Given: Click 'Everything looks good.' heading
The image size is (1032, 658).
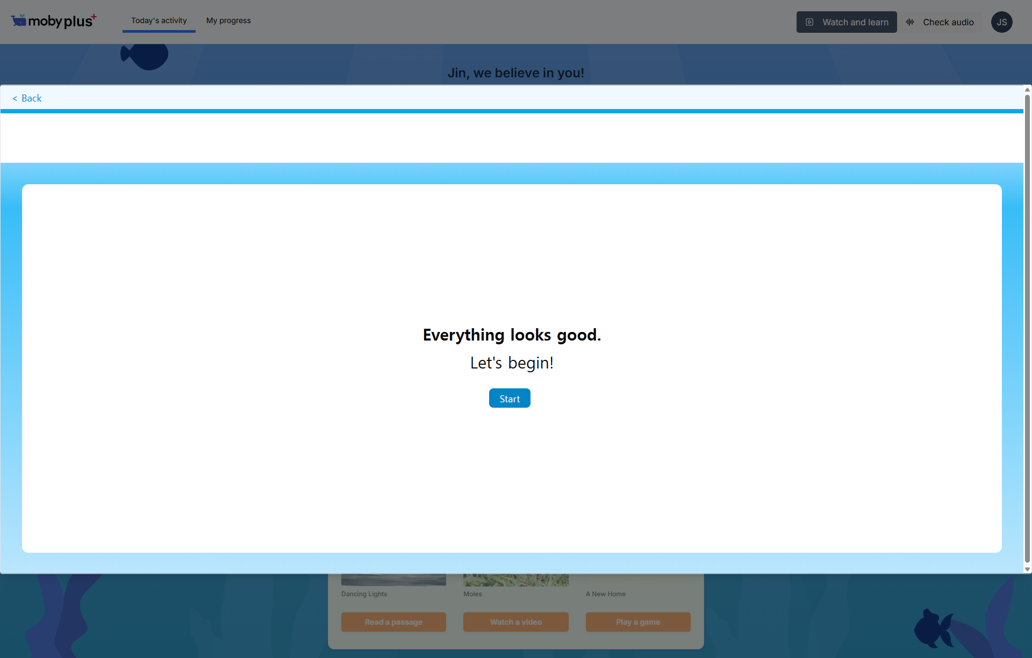Looking at the screenshot, I should pos(512,335).
